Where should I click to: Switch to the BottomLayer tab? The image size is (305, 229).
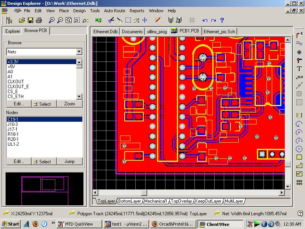coord(130,201)
